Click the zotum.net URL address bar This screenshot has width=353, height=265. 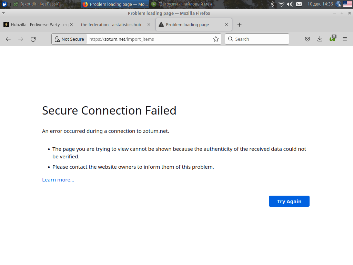tap(148, 39)
